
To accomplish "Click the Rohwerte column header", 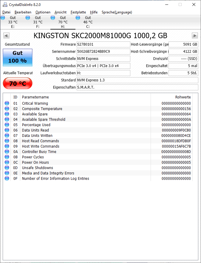I will point(171,97).
